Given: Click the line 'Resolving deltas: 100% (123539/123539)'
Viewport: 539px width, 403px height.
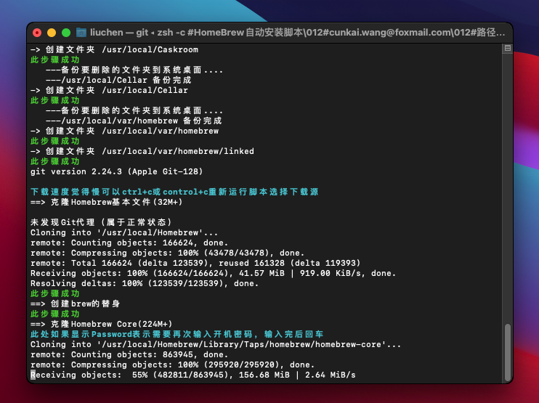Looking at the screenshot, I should click(x=145, y=283).
